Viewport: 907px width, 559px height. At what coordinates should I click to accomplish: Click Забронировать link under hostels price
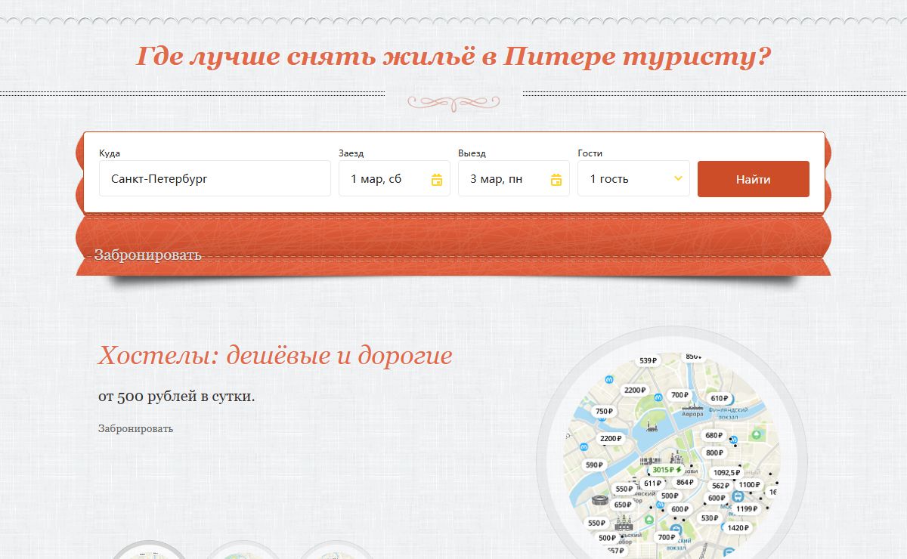[x=135, y=428]
